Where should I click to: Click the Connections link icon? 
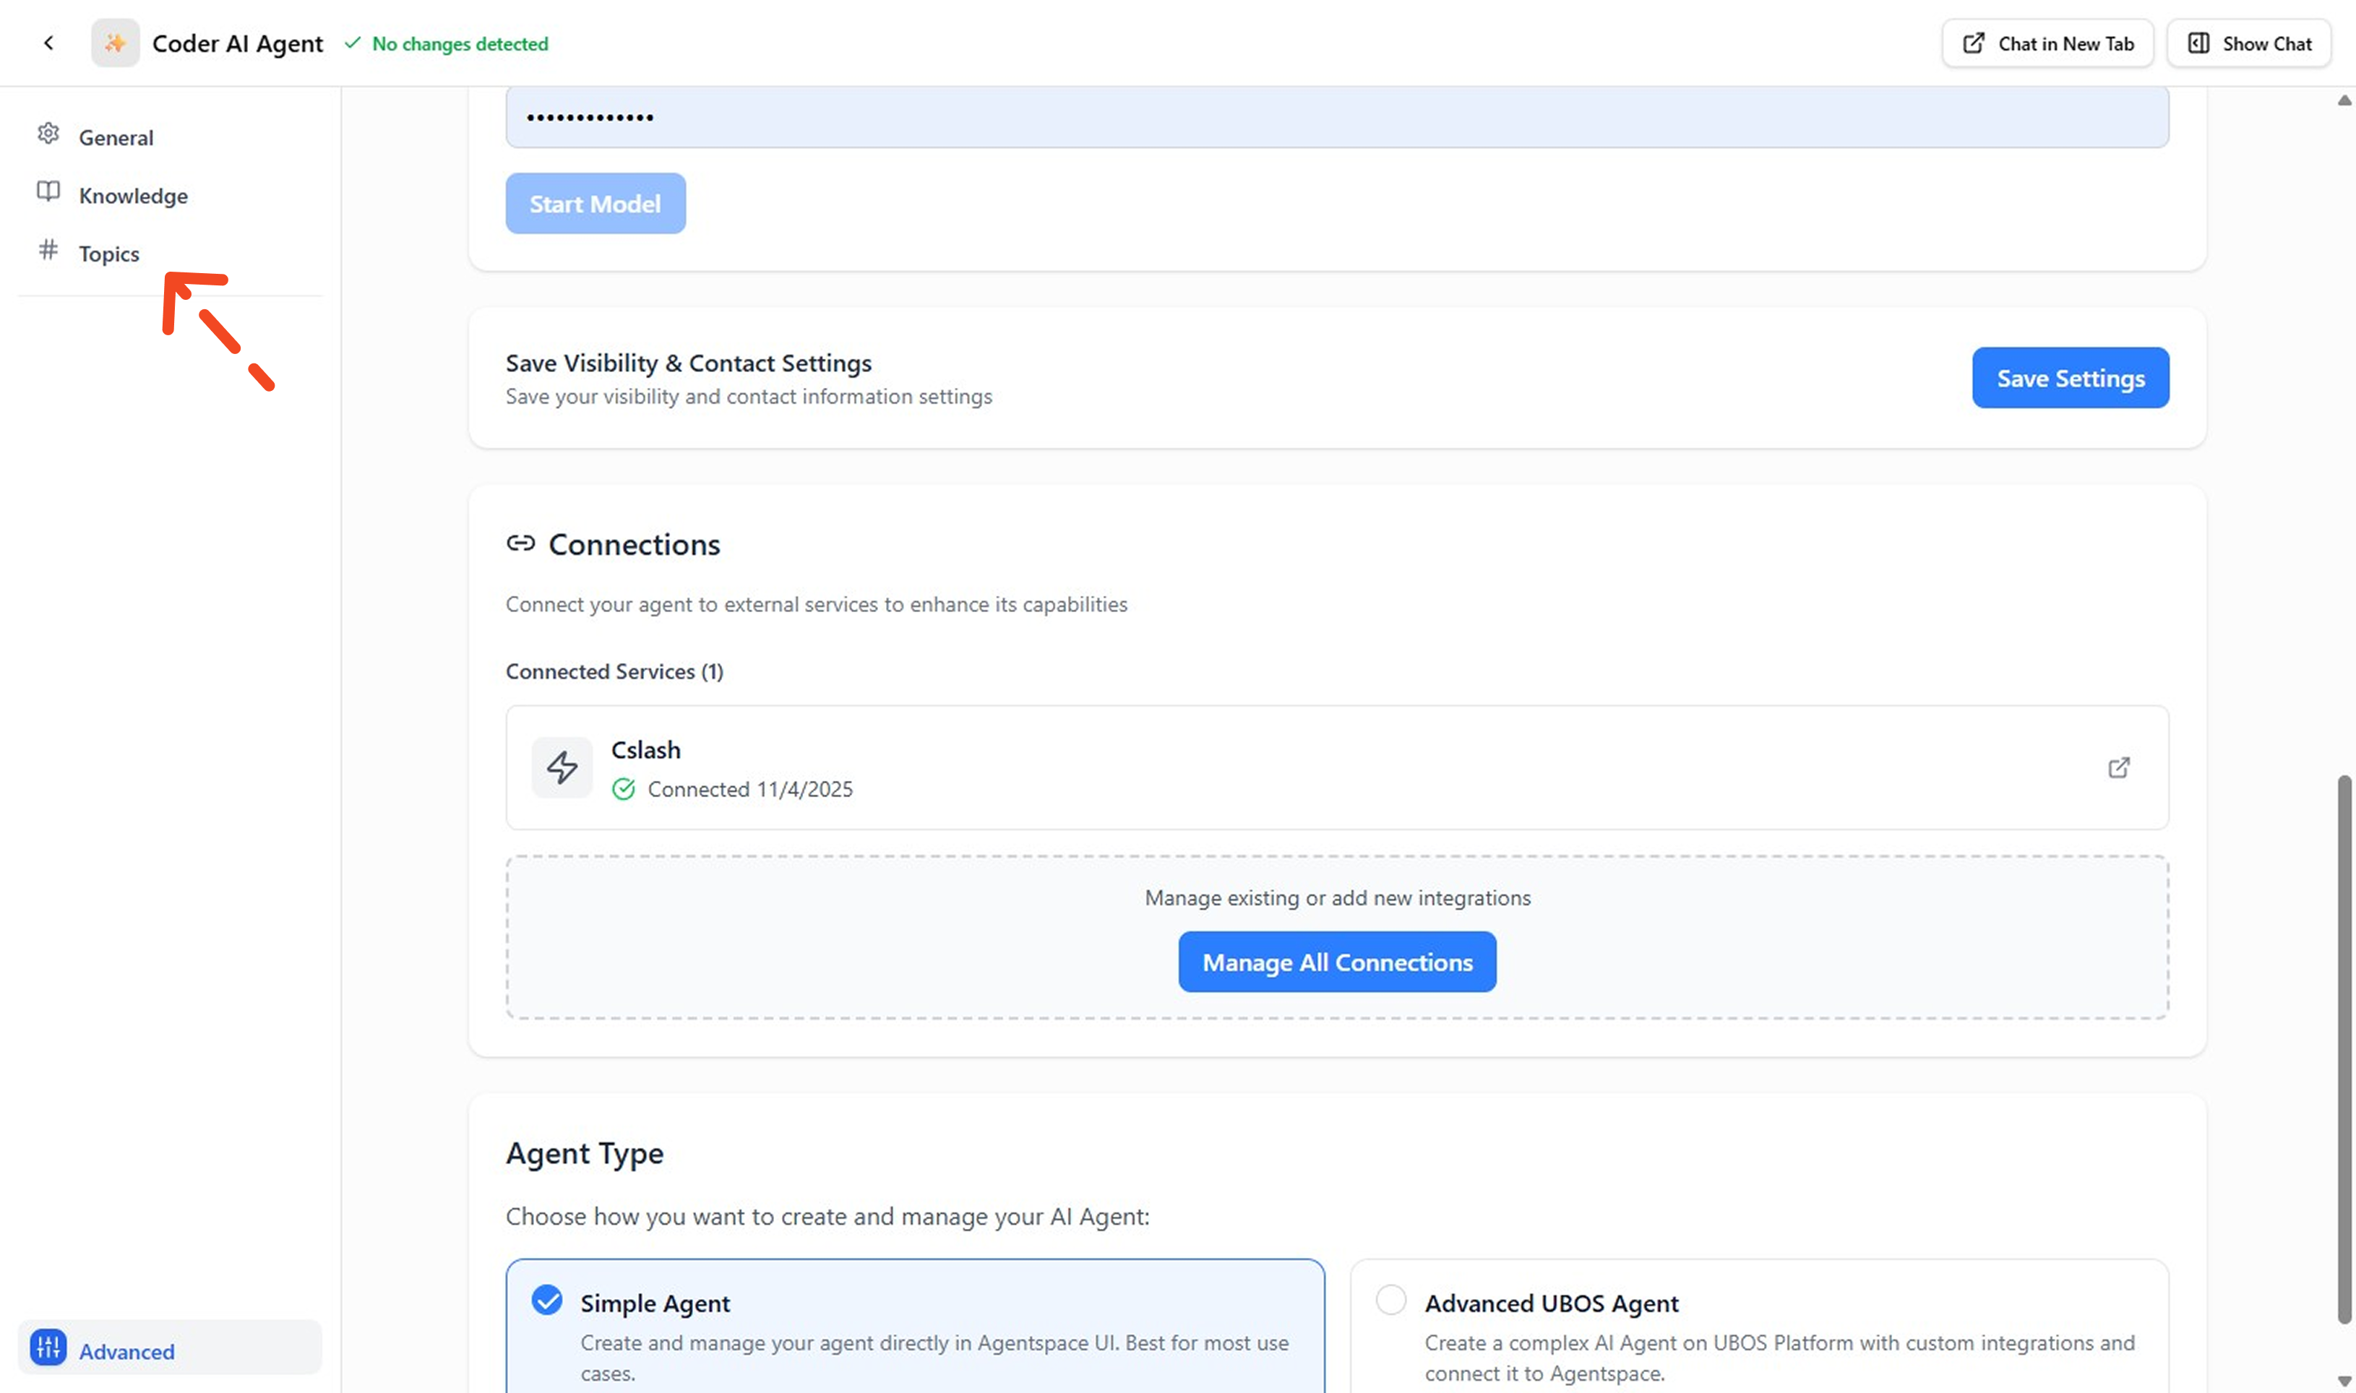(x=521, y=543)
